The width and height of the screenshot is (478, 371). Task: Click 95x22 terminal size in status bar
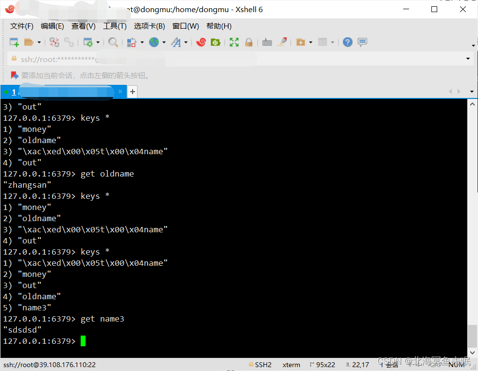[x=322, y=365]
